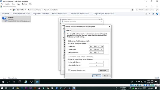Screen dimensions: 160x90
Task: Open the host volume tray icon
Action: [141, 88]
